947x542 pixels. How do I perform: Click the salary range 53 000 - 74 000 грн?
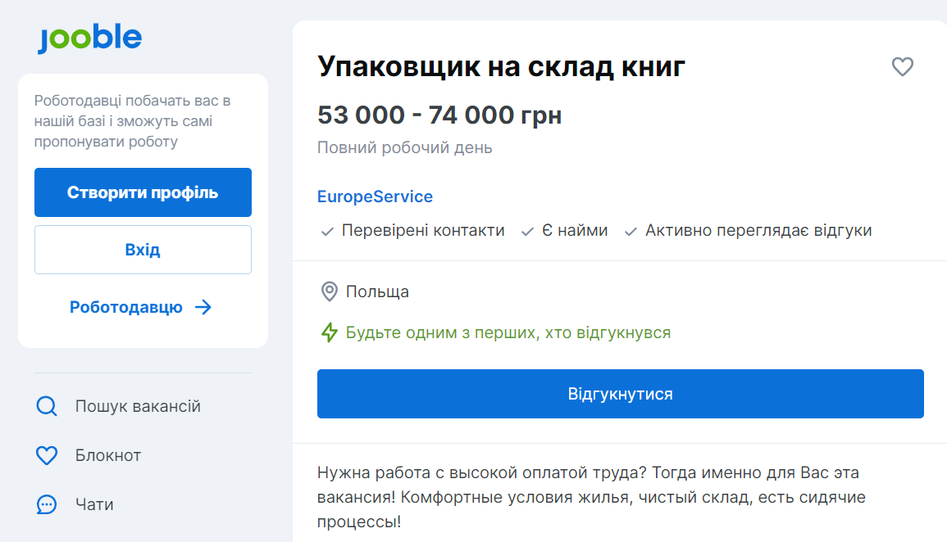439,115
